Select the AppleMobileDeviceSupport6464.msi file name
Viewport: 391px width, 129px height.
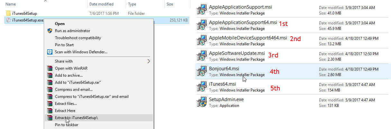tap(248, 38)
